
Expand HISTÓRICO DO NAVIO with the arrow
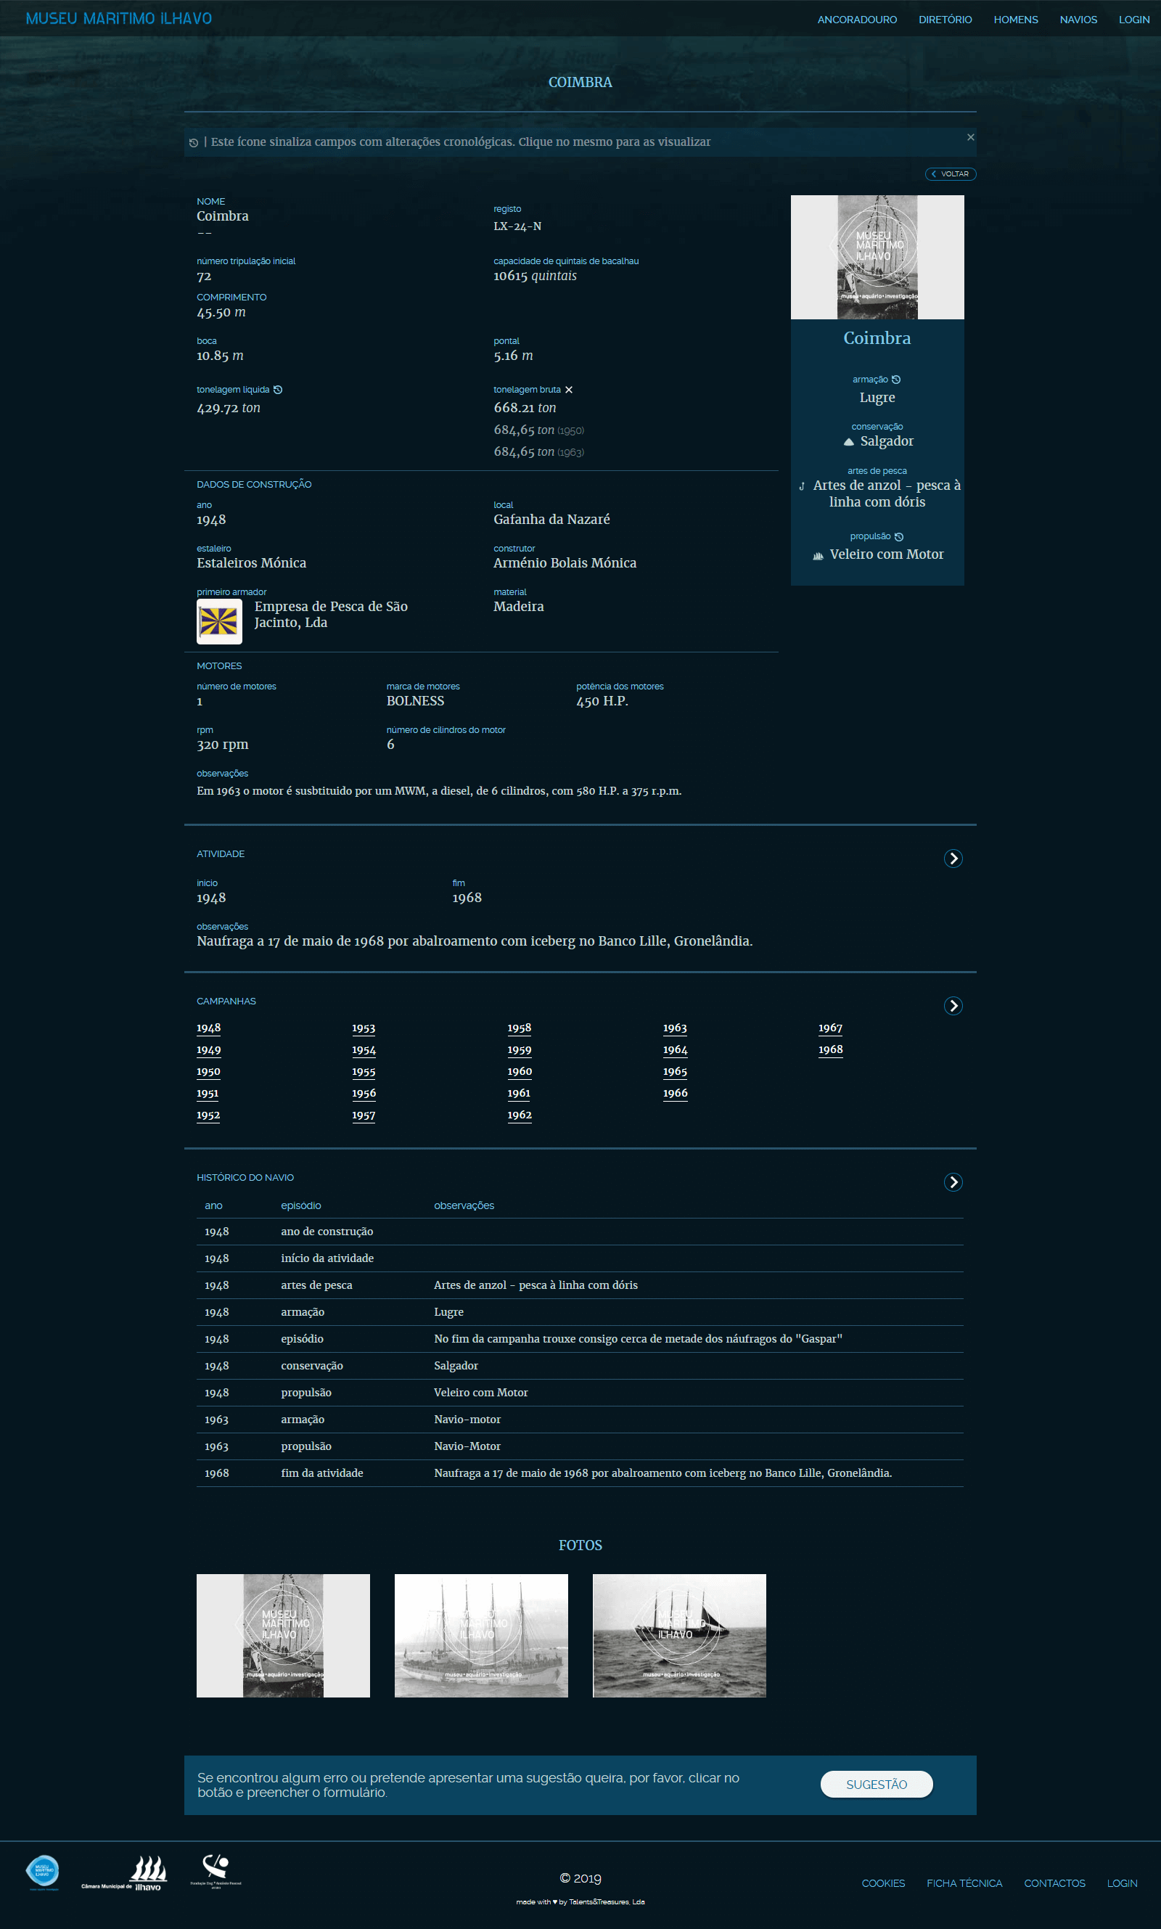(953, 1182)
